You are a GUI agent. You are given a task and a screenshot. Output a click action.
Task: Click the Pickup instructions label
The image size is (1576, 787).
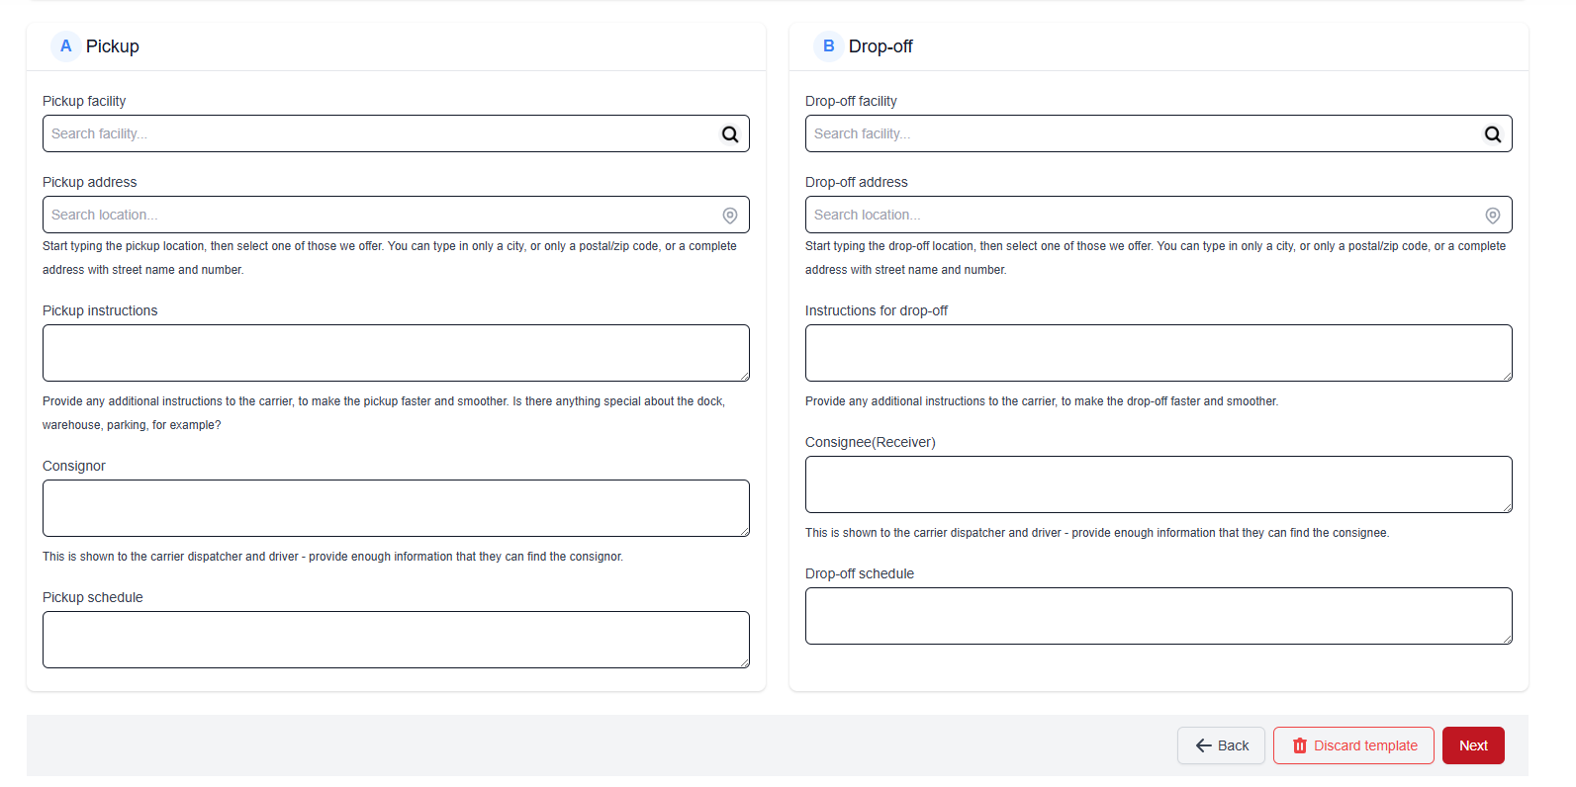(100, 310)
